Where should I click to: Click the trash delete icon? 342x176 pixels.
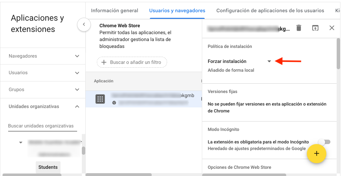point(299,28)
